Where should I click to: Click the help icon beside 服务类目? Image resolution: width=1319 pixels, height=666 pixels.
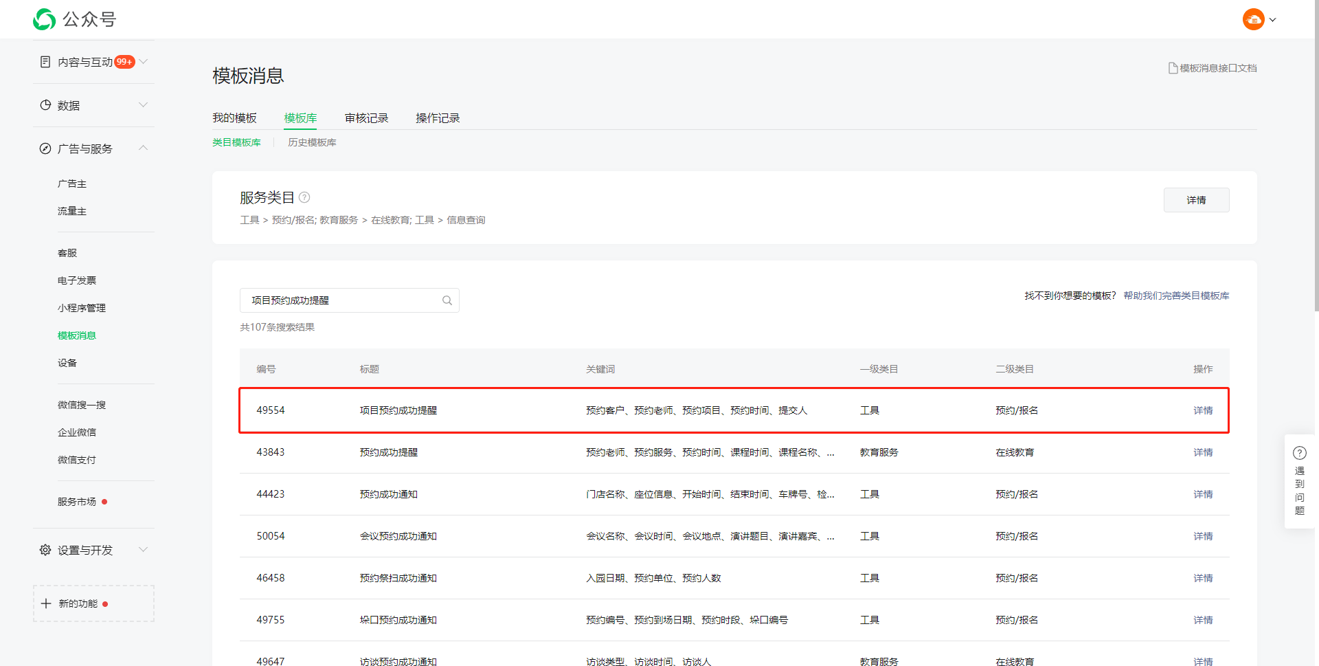click(304, 198)
